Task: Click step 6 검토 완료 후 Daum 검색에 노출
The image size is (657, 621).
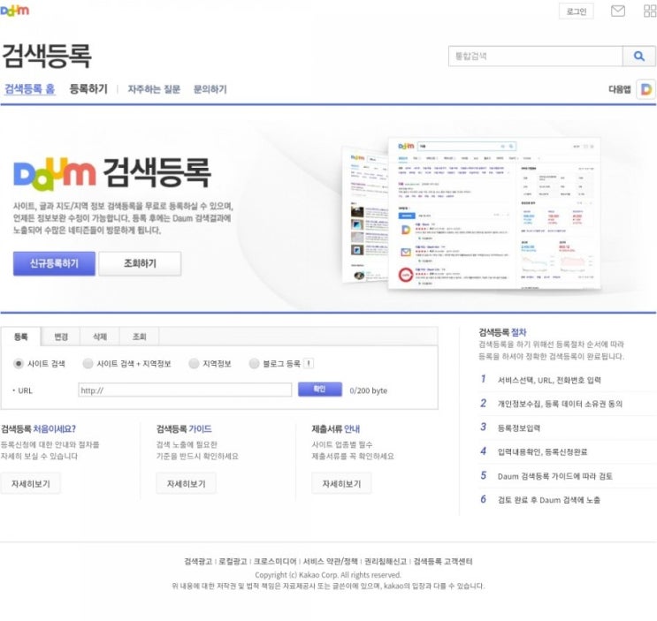Action: 548,500
